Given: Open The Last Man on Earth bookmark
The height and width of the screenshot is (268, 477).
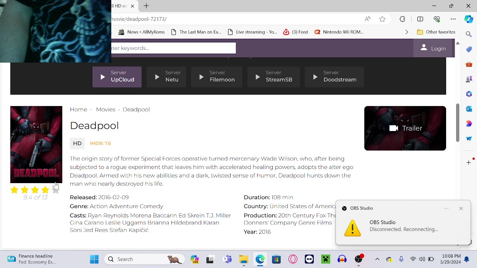Looking at the screenshot, I should coord(196,32).
